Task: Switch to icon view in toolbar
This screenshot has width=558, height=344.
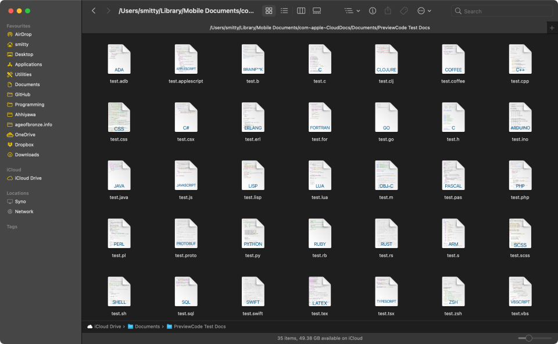Action: click(269, 11)
